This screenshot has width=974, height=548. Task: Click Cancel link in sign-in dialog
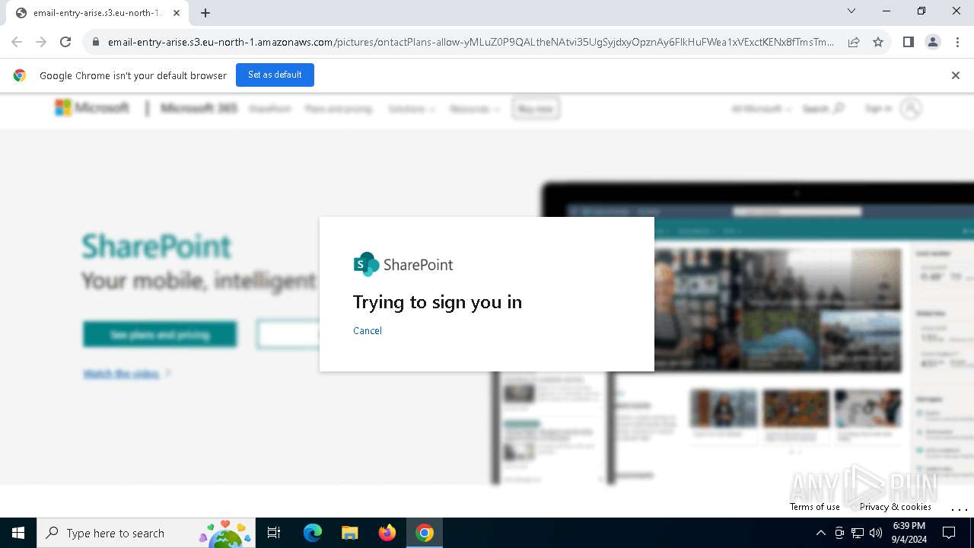tap(368, 330)
